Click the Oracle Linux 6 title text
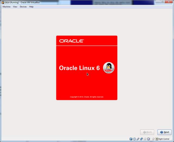Viewport: 174px width, 142px height. point(79,68)
